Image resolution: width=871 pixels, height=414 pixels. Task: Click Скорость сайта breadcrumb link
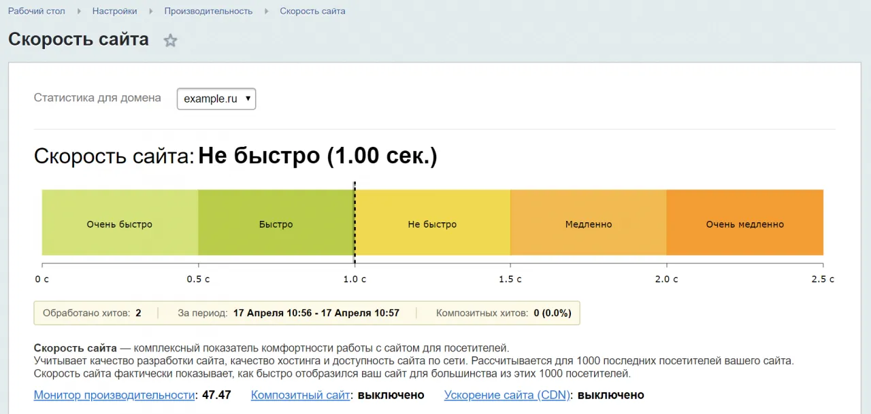pos(312,11)
